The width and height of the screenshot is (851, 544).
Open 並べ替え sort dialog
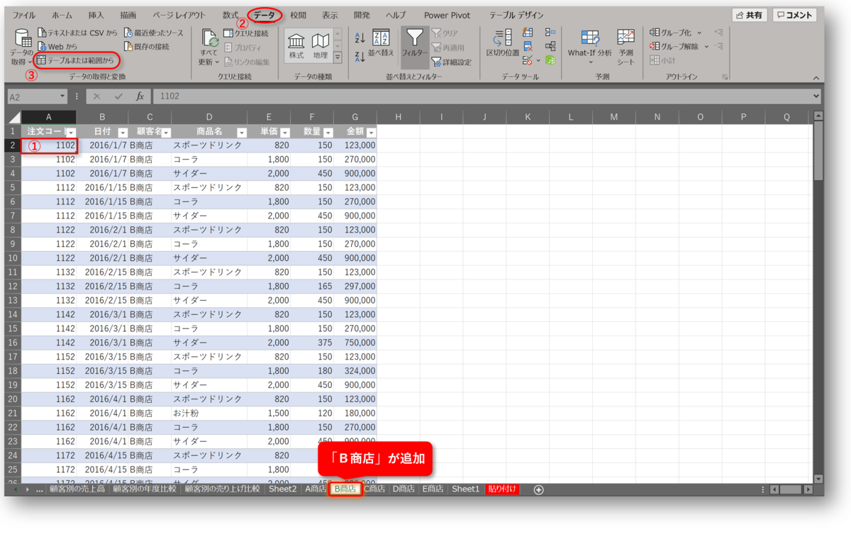tap(381, 43)
